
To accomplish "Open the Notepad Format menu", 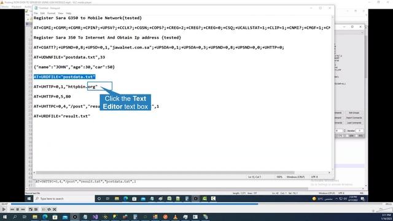I will [51, 13].
